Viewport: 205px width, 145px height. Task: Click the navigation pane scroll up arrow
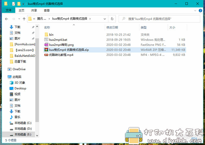pos(37,26)
